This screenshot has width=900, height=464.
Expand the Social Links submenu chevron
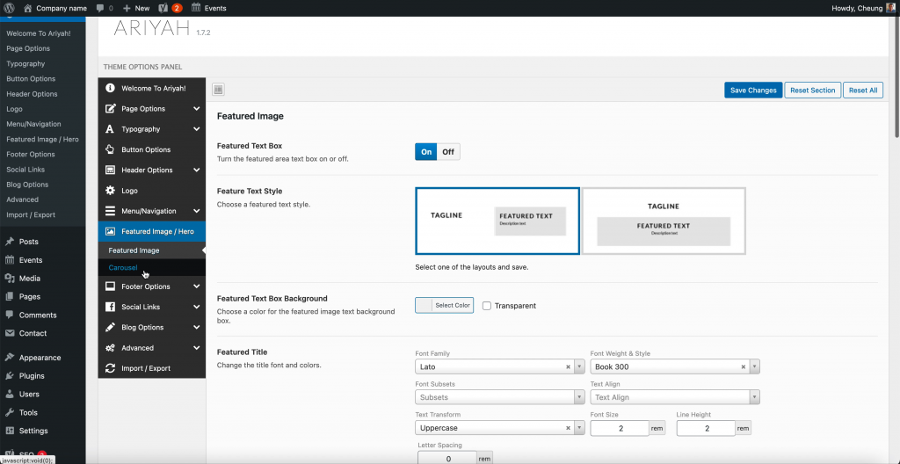click(196, 307)
